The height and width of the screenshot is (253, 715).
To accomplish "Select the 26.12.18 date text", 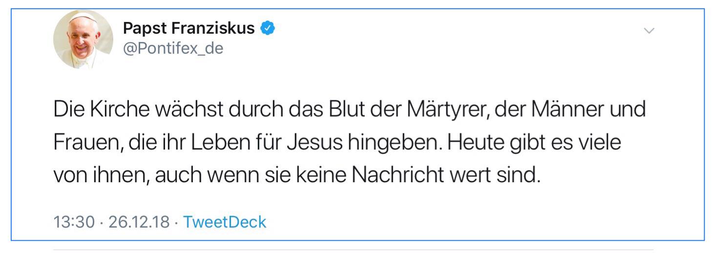I will (139, 222).
